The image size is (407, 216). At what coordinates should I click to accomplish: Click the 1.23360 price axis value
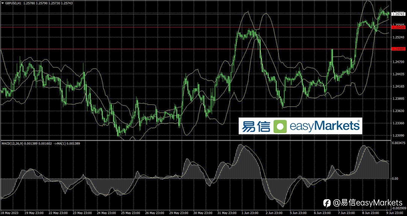coord(398,123)
